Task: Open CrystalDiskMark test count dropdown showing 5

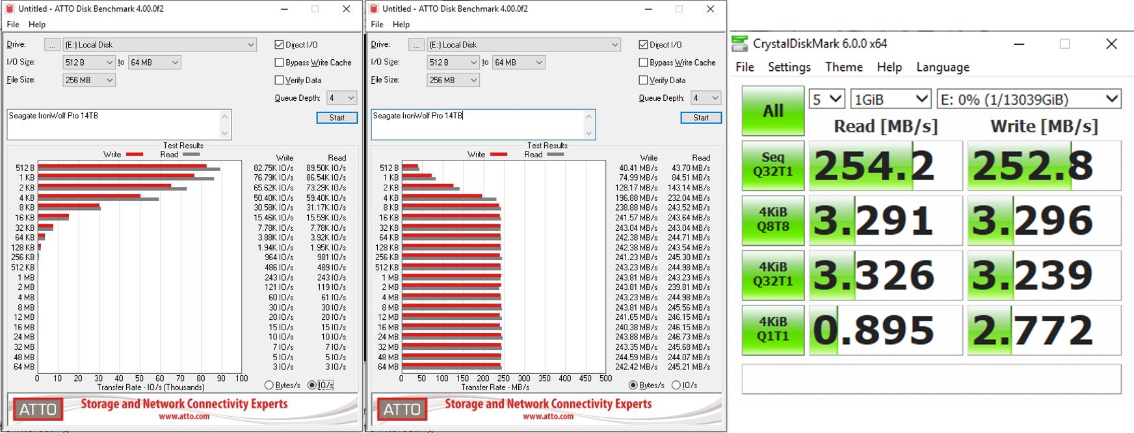Action: tap(826, 99)
